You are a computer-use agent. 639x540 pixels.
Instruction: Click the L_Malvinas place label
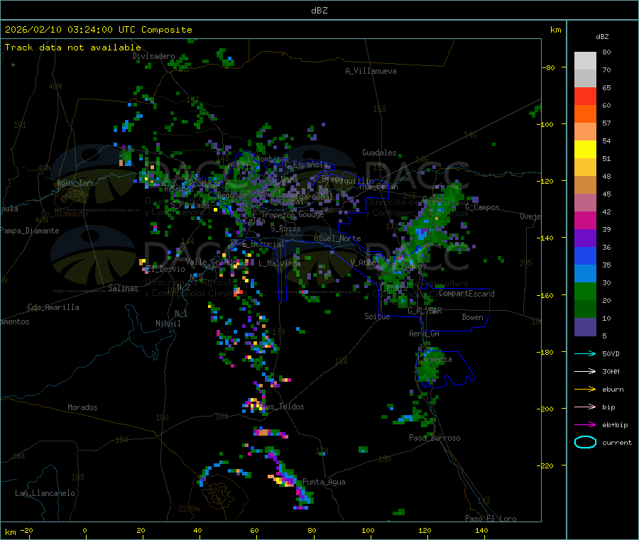pos(280,263)
